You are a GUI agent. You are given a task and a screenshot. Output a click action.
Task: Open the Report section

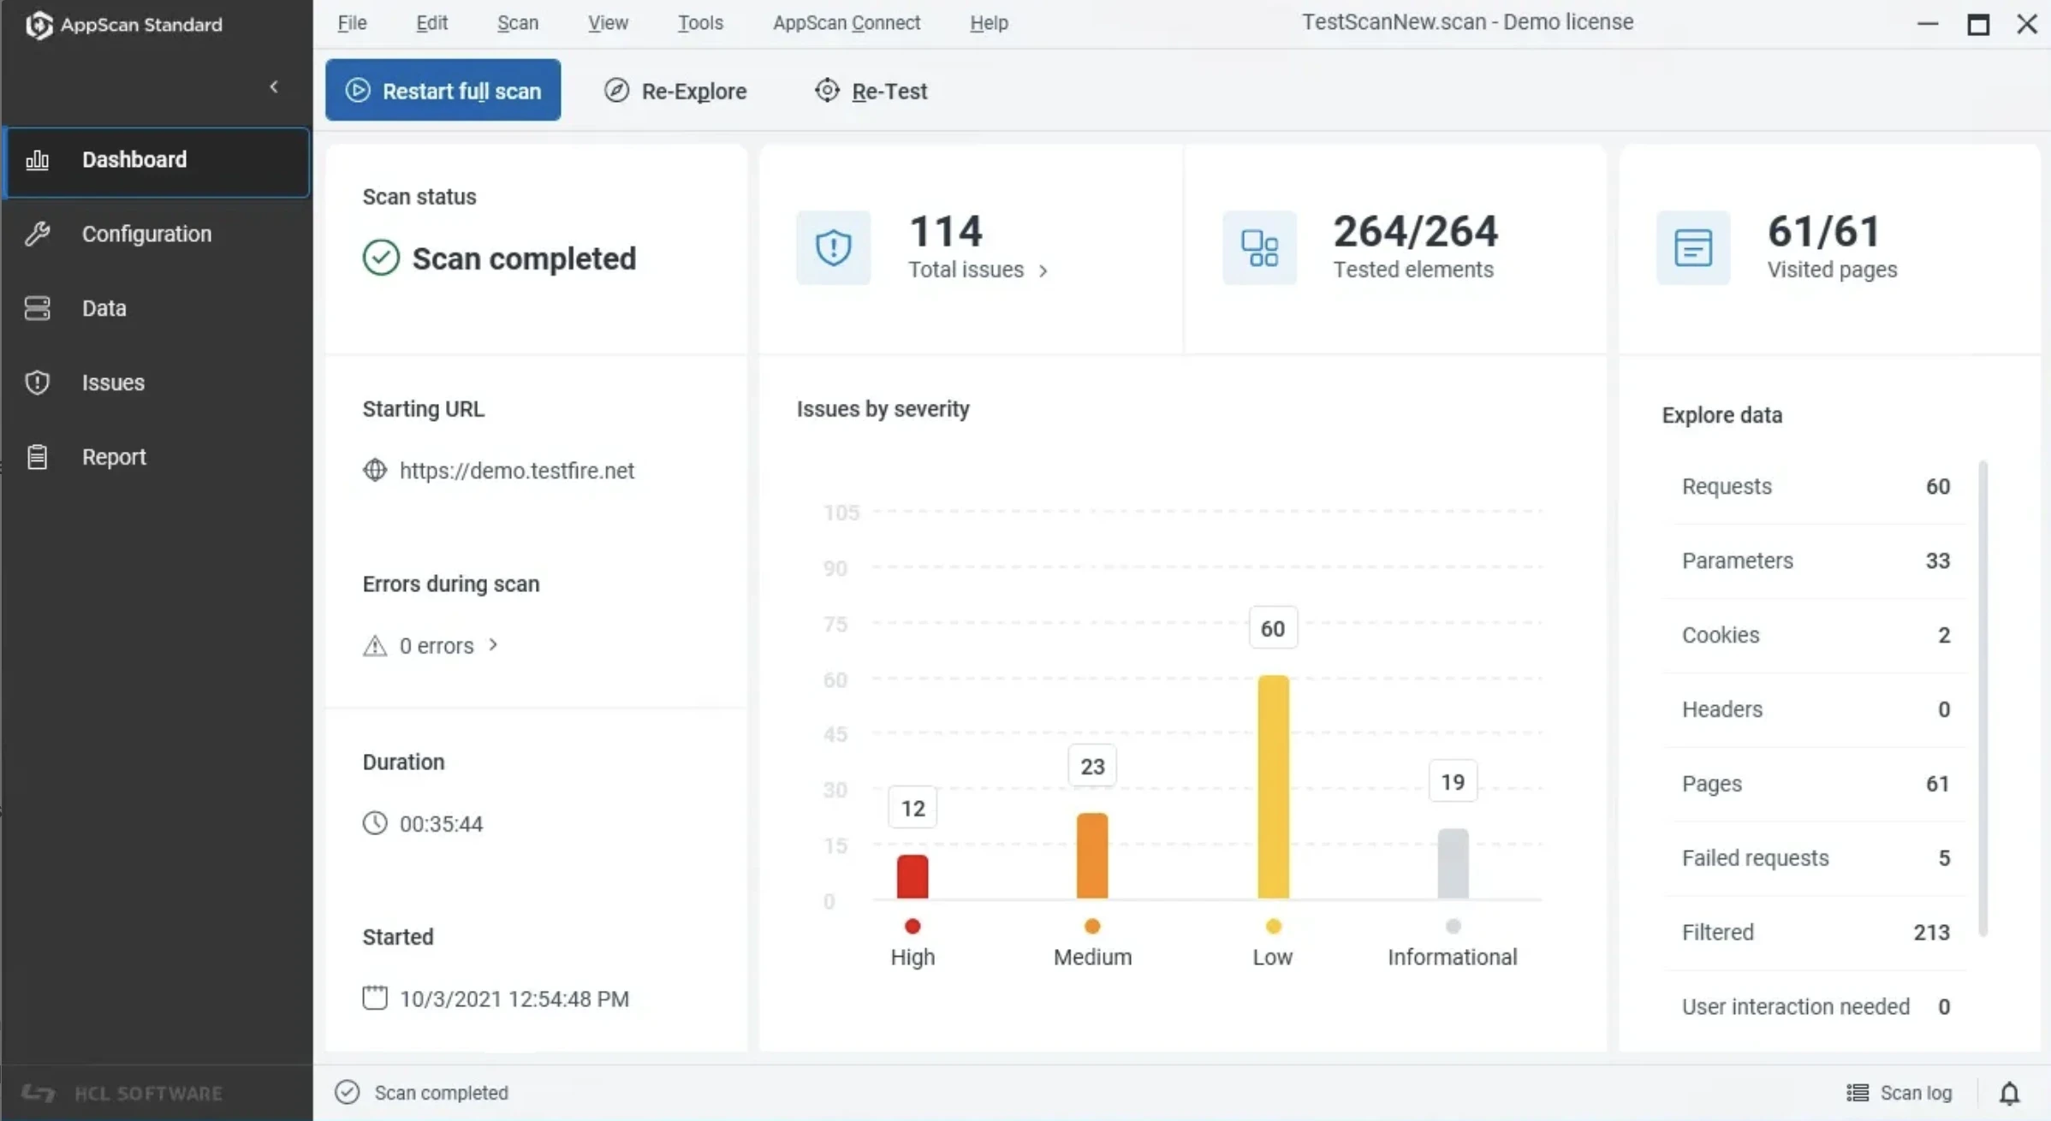(x=113, y=457)
